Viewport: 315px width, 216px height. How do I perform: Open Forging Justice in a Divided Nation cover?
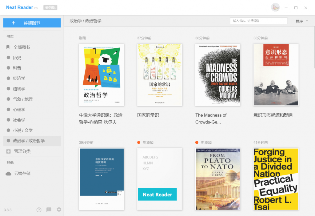click(x=276, y=179)
